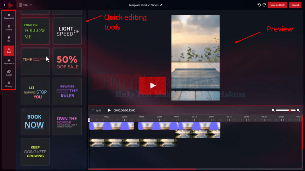Viewport: 305px width, 171px height.
Task: Click the timeline zoom slider
Action: [x=285, y=110]
